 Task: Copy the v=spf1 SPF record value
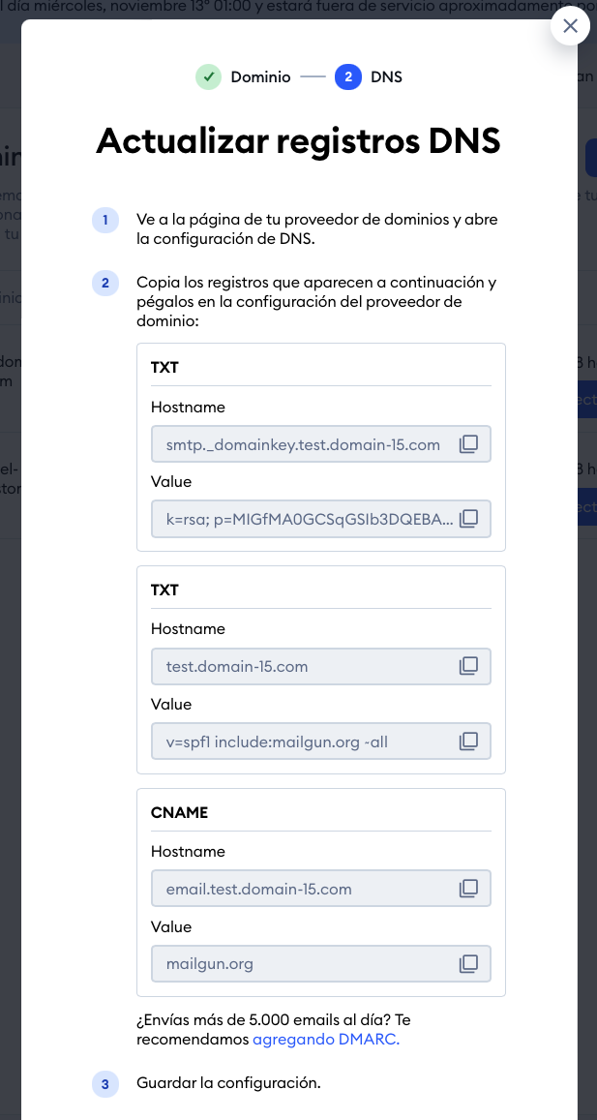[468, 741]
